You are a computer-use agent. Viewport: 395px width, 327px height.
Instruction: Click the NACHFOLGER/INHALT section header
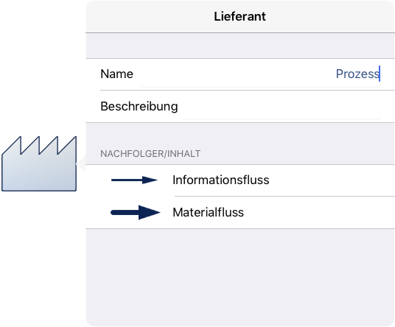tap(150, 153)
